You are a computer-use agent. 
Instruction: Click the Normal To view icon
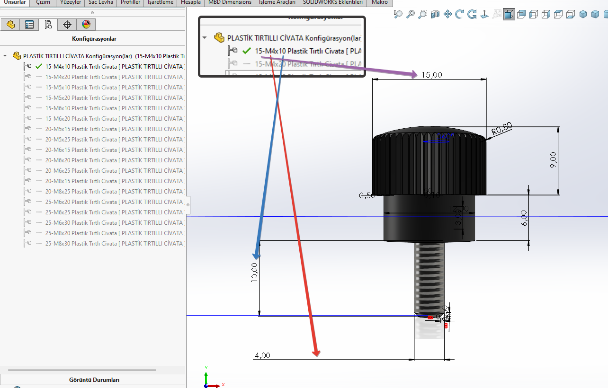click(x=484, y=15)
